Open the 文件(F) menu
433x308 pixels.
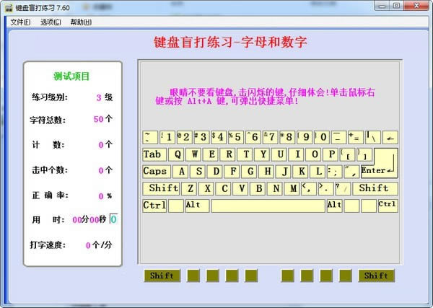point(20,22)
